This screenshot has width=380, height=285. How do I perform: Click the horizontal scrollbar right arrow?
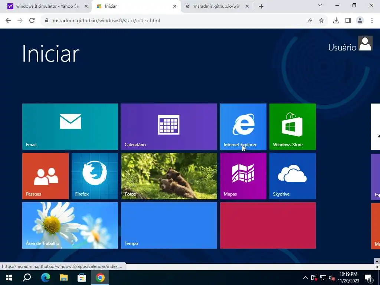377,267
